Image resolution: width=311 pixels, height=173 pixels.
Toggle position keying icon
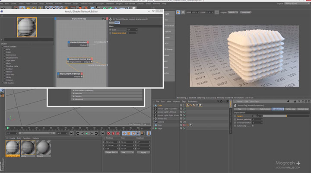point(124,134)
